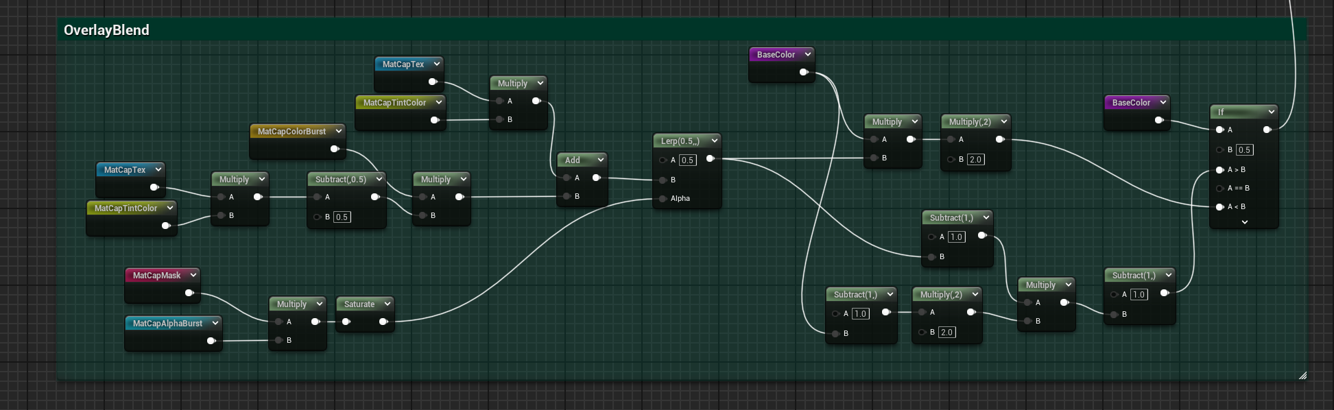
Task: Click the comment box resize handle corner
Action: point(1302,375)
